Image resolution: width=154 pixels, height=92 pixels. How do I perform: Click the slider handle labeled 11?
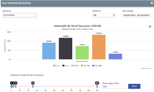point(16,86)
